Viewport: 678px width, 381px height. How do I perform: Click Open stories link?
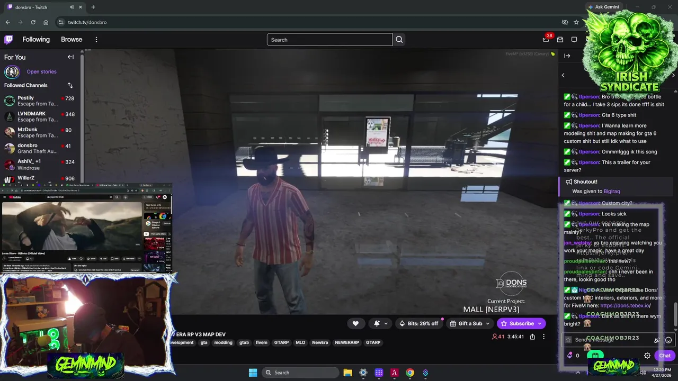(x=41, y=72)
